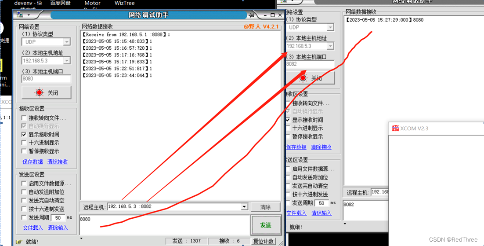Click the system menu icon in the port-8080 window title bar
The width and height of the screenshot is (484, 246).
(x=20, y=15)
